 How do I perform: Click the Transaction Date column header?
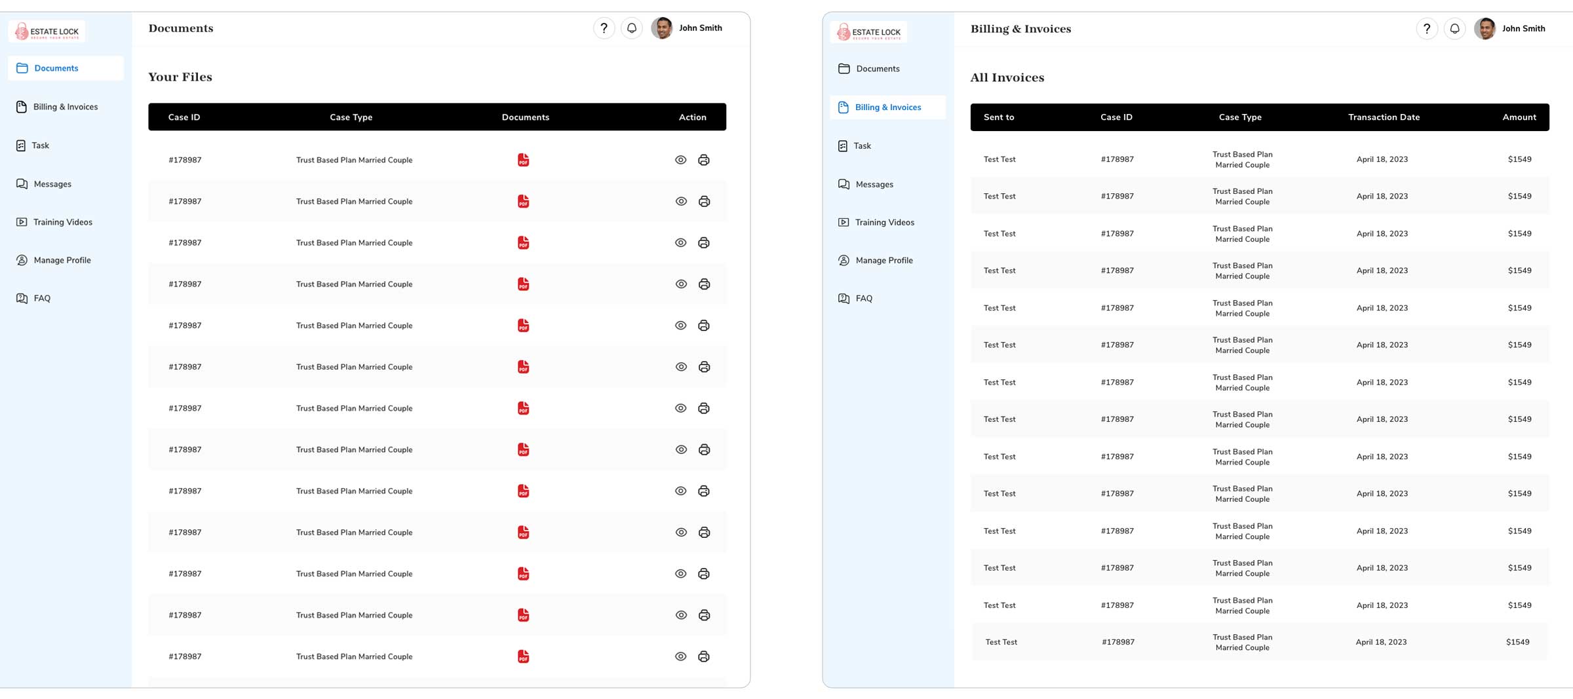[x=1384, y=117]
